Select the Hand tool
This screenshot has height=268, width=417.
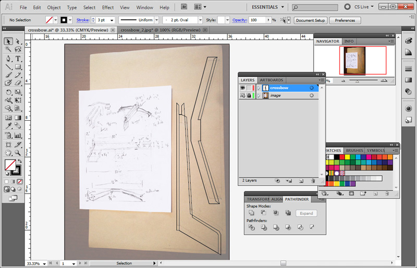[8, 152]
